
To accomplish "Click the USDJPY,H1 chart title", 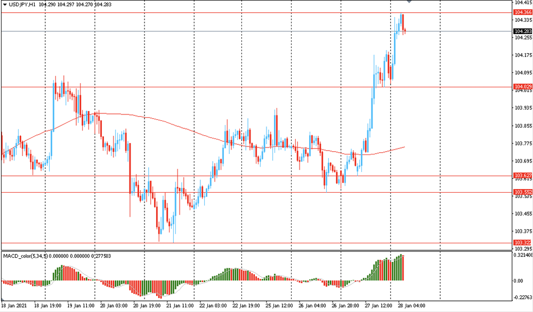I will click(22, 4).
